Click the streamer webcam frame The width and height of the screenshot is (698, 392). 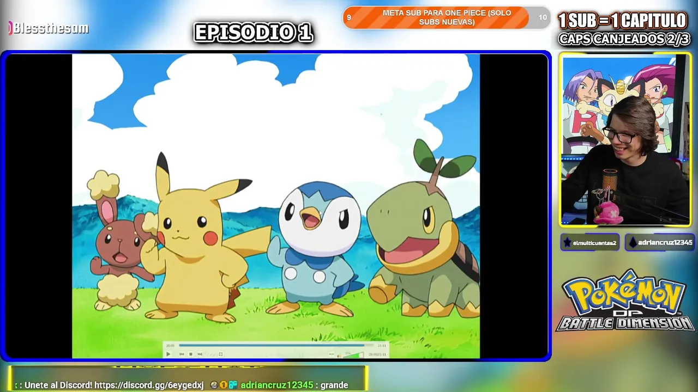(x=625, y=139)
